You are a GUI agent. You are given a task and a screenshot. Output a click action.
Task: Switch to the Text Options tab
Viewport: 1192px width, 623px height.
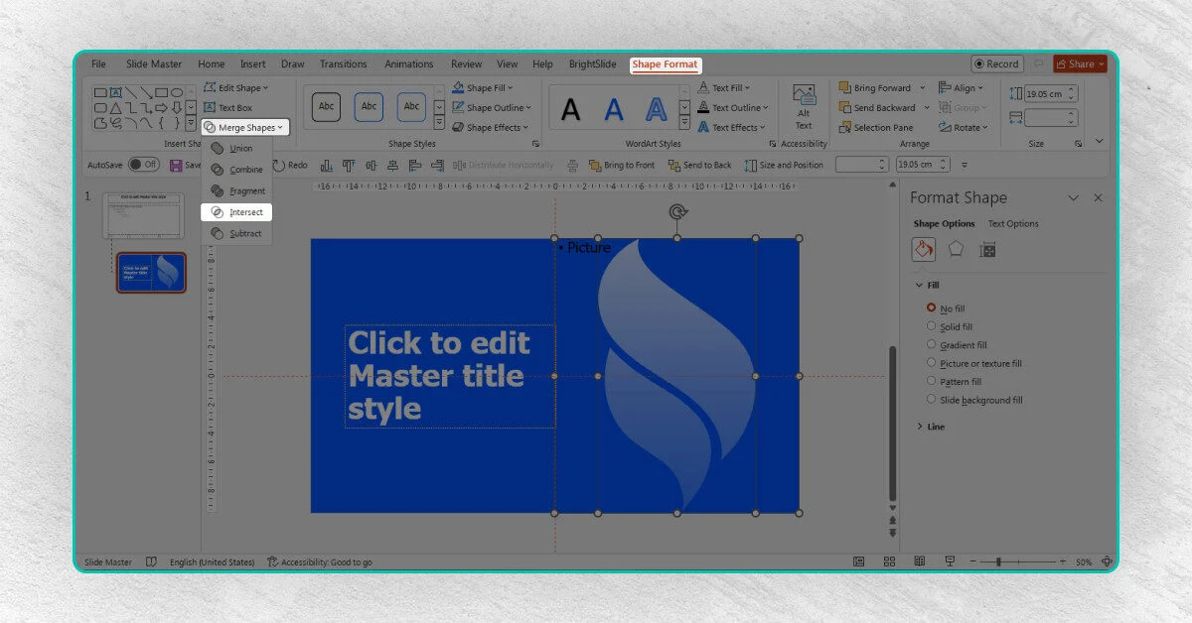pos(1013,224)
